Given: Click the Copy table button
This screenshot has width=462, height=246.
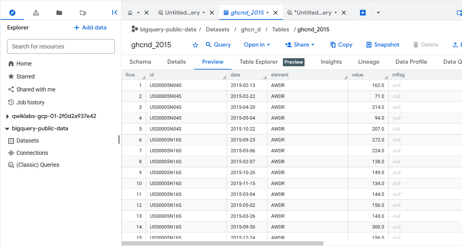Looking at the screenshot, I should pyautogui.click(x=341, y=45).
